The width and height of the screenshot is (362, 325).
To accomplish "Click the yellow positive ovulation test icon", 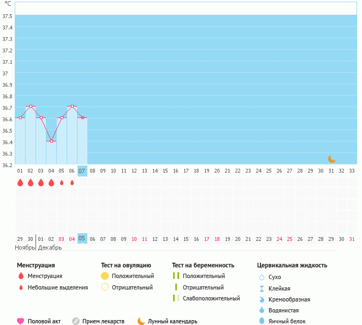I will tap(105, 276).
